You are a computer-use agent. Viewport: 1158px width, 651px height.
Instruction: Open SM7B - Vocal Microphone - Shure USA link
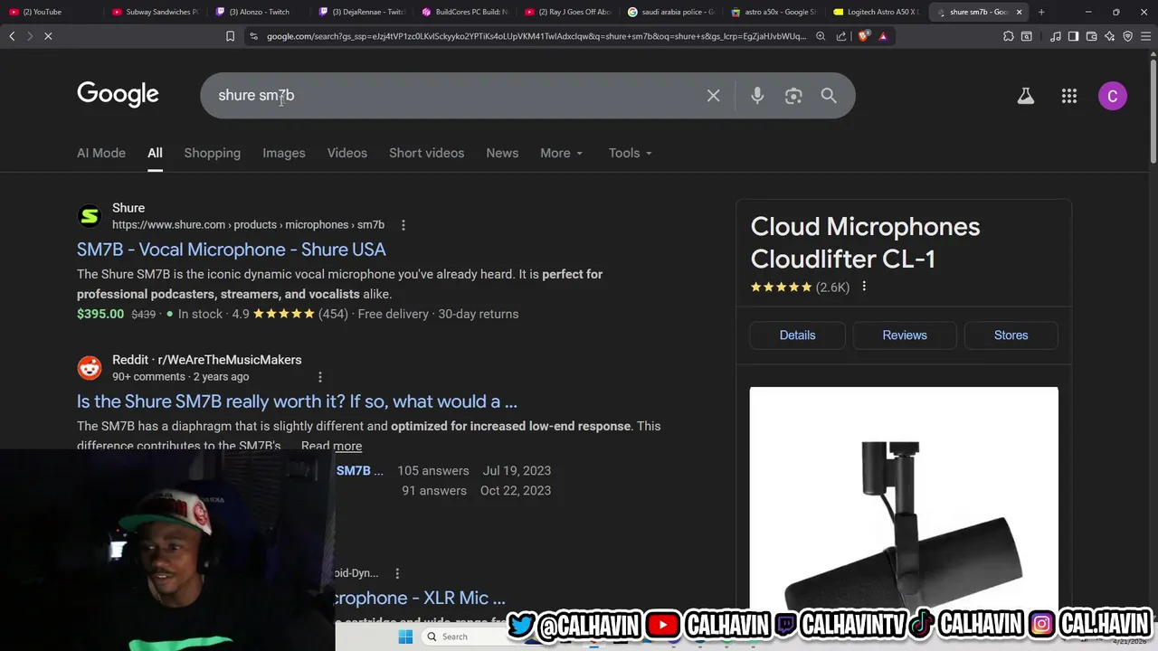(x=232, y=250)
